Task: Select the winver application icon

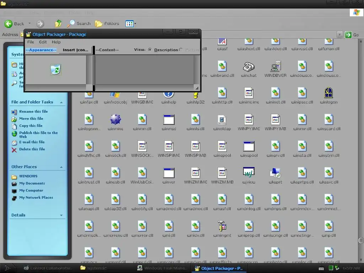Action: [x=169, y=173]
